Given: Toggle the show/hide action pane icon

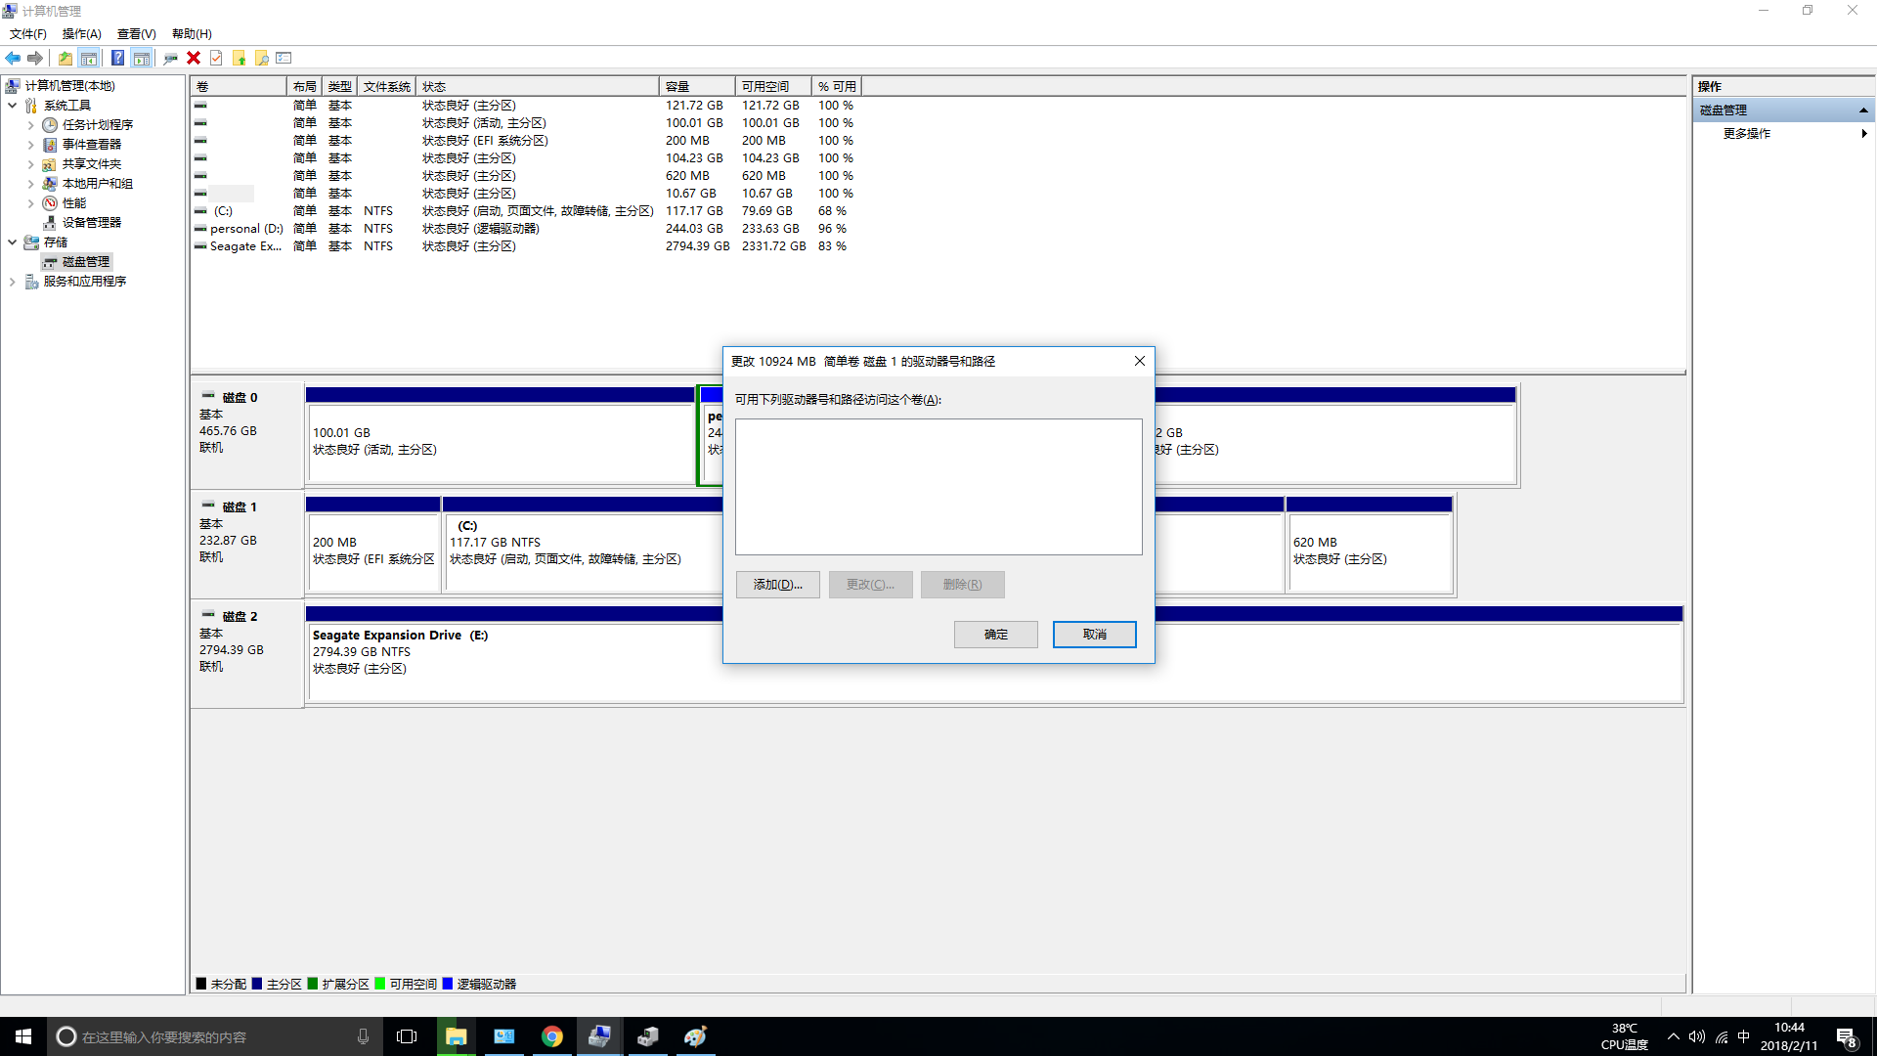Looking at the screenshot, I should (142, 58).
